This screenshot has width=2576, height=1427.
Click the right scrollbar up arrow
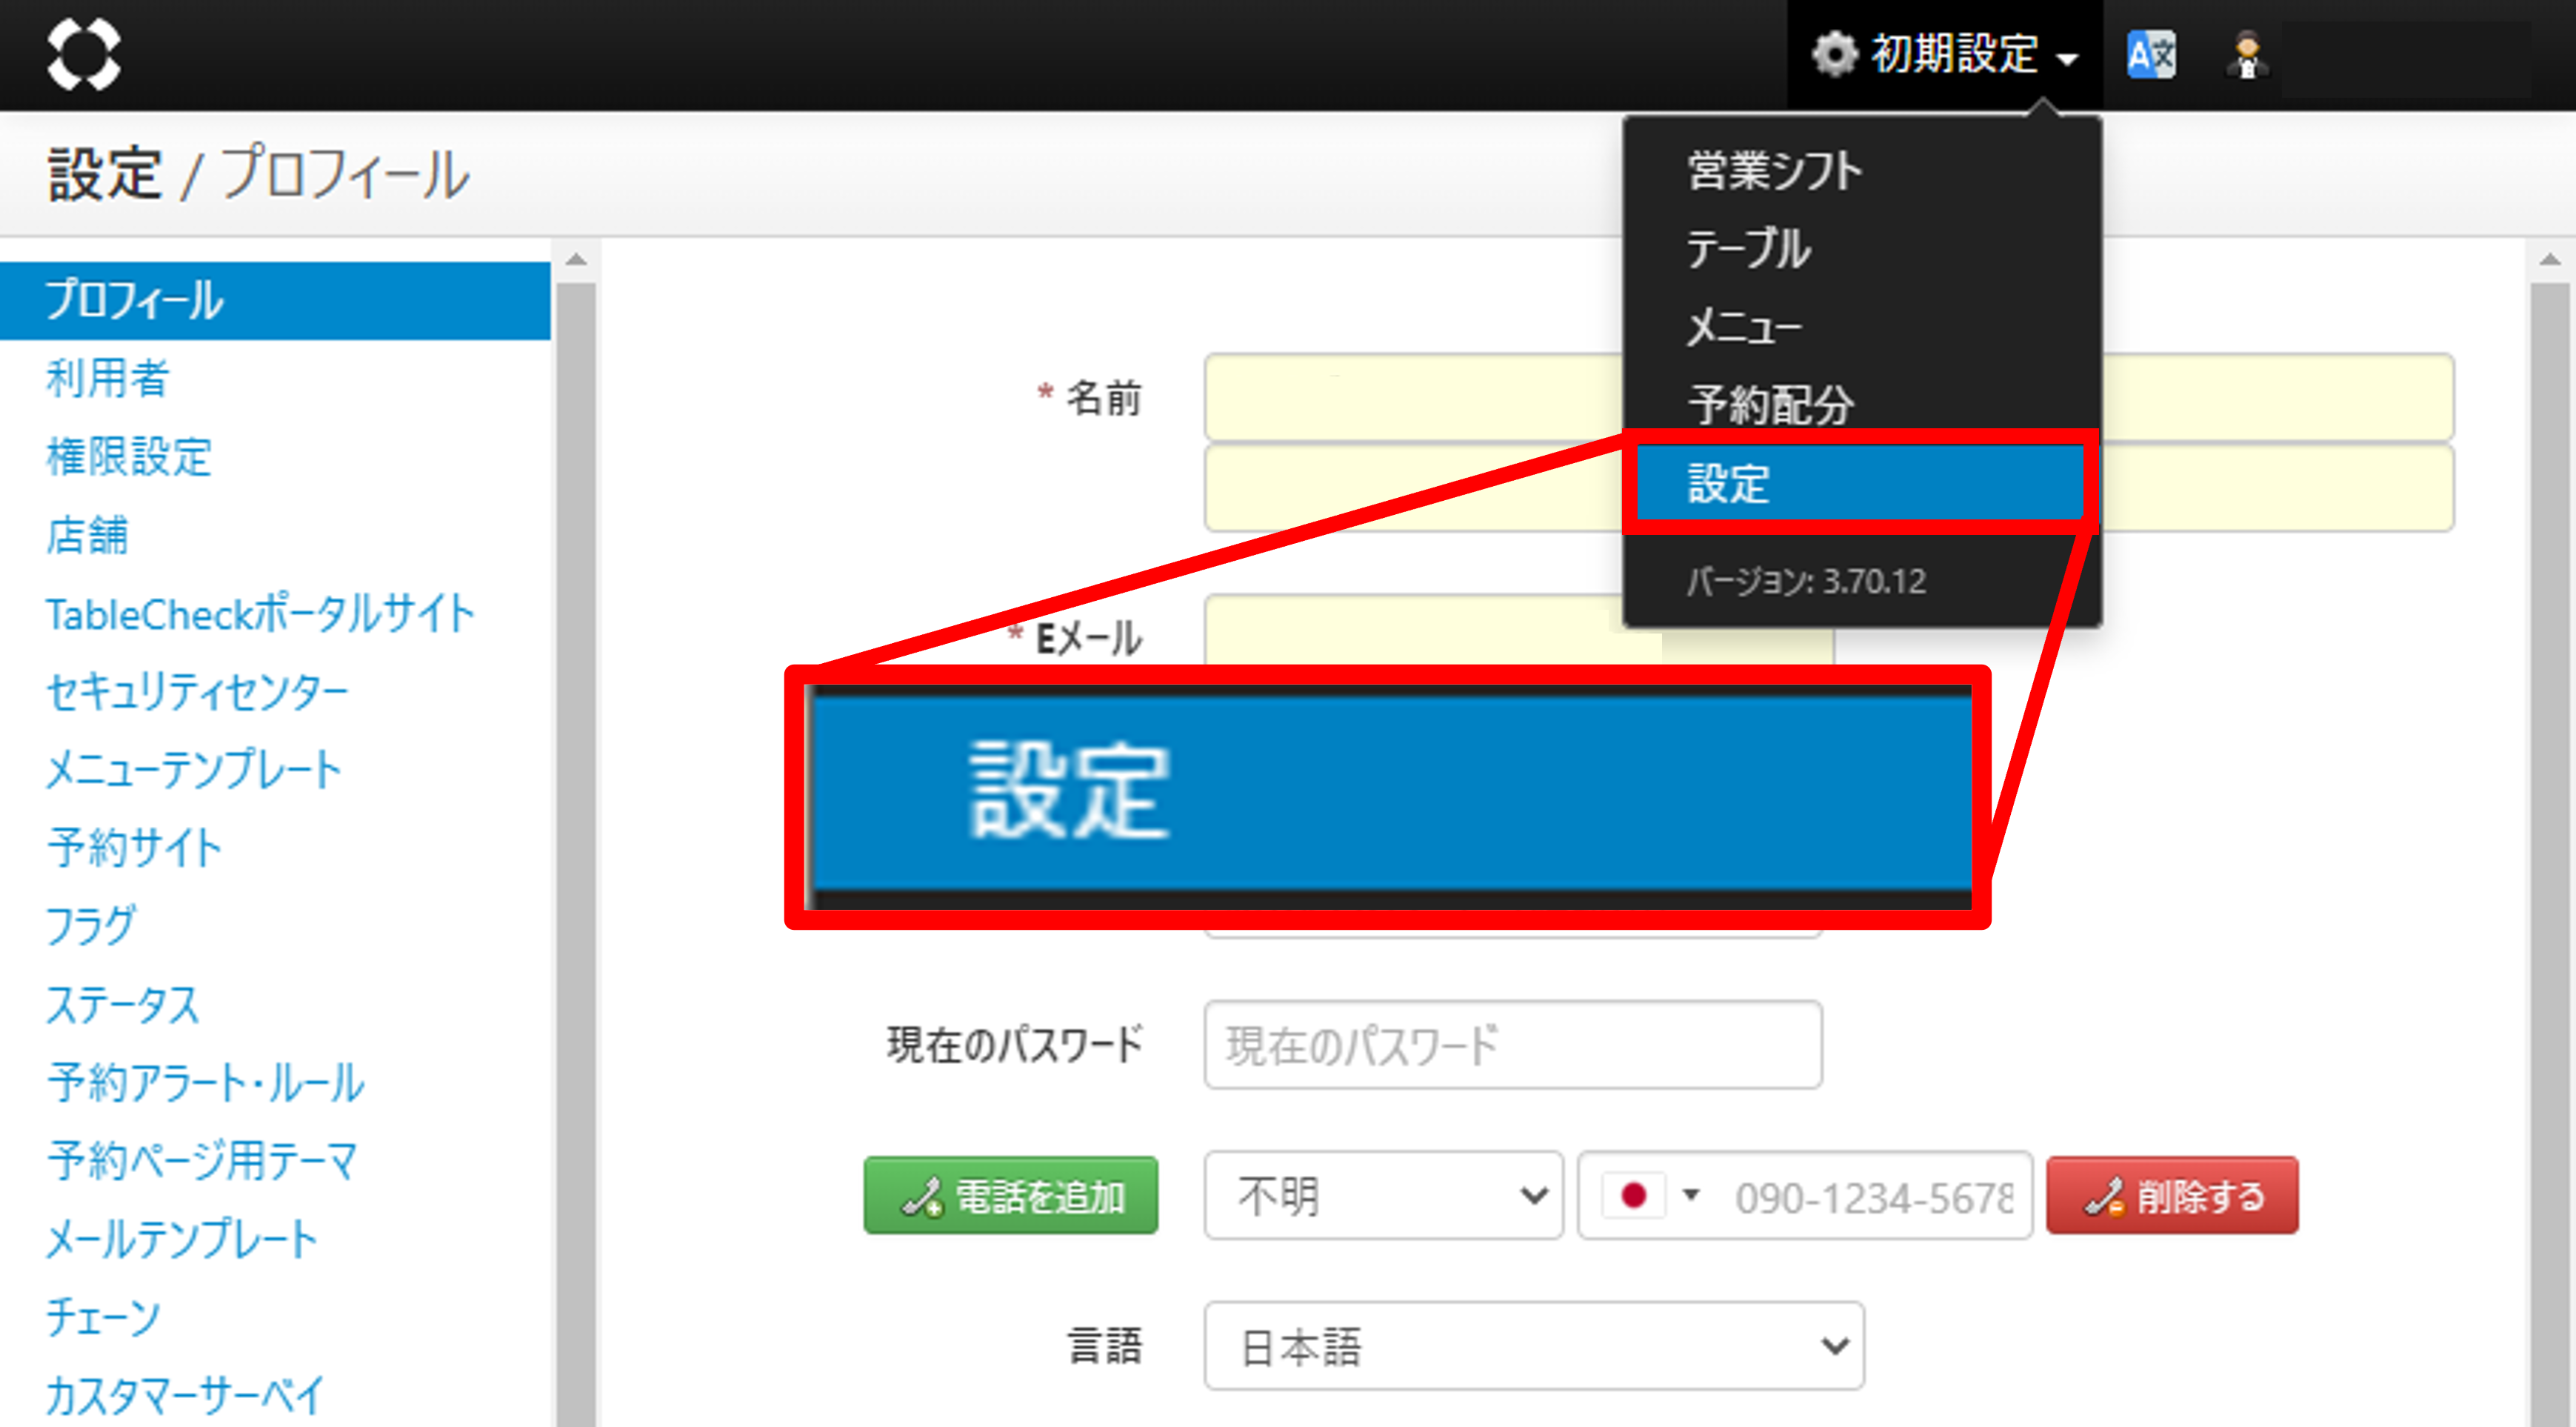pyautogui.click(x=2549, y=261)
